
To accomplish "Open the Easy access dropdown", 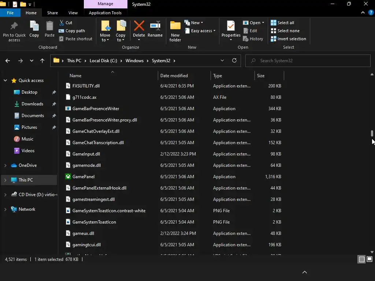I will [x=200, y=31].
